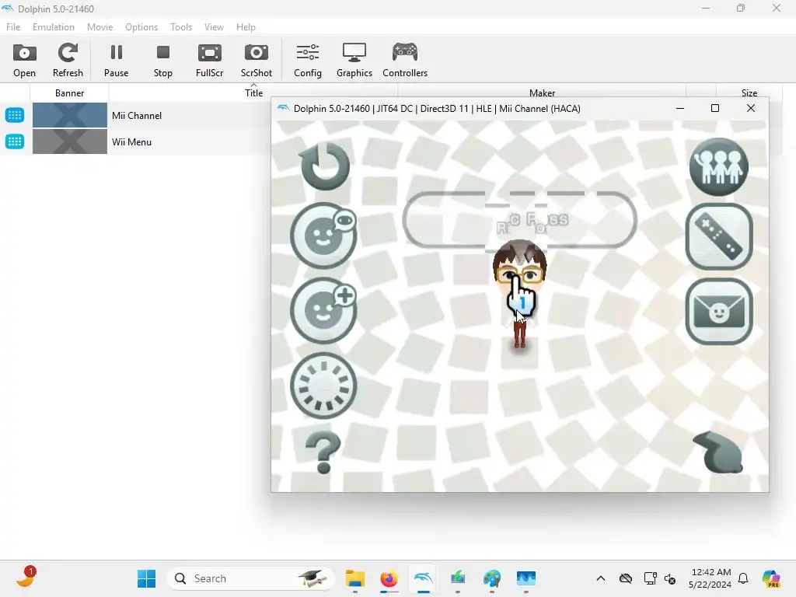
Task: Open Copilot preview icon in taskbar
Action: point(771,578)
